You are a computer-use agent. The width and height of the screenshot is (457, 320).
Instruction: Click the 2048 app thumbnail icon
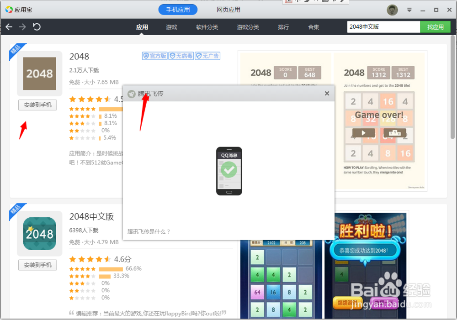[39, 73]
